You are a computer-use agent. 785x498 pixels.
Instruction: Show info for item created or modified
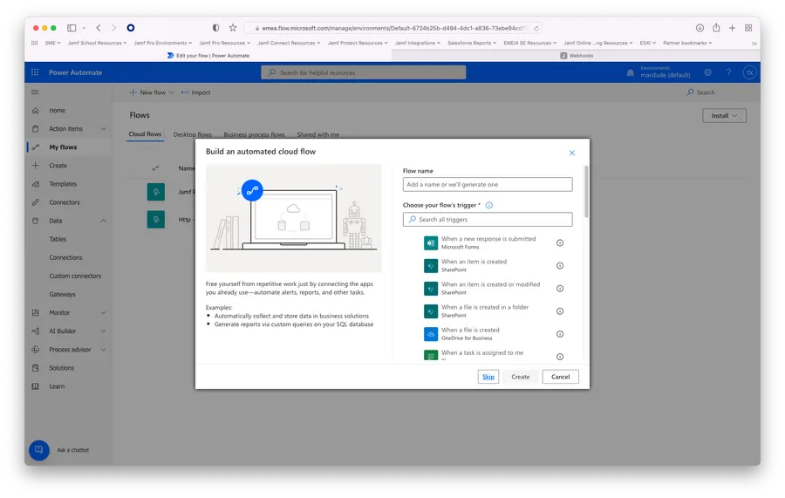coord(560,289)
